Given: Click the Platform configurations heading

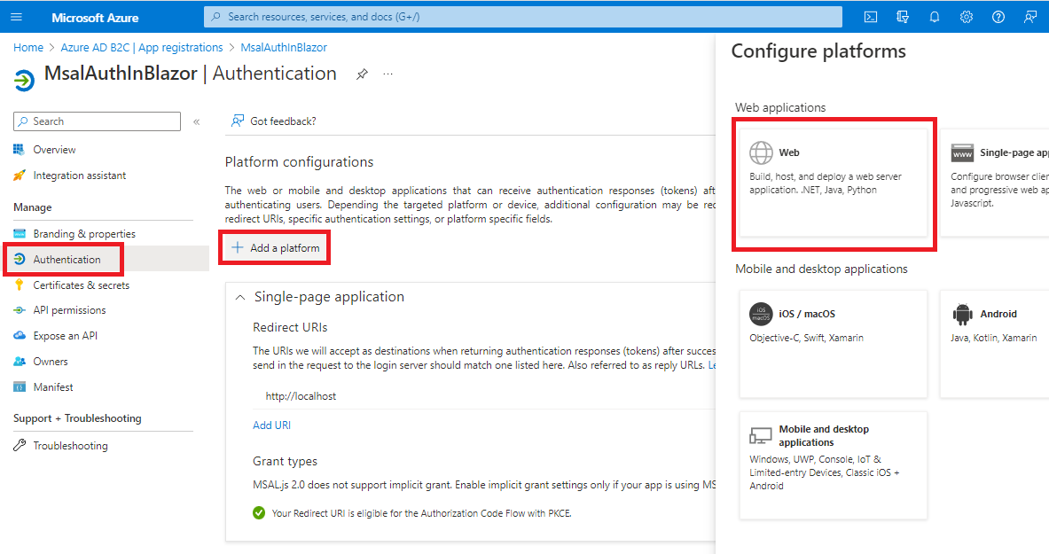Looking at the screenshot, I should point(299,162).
